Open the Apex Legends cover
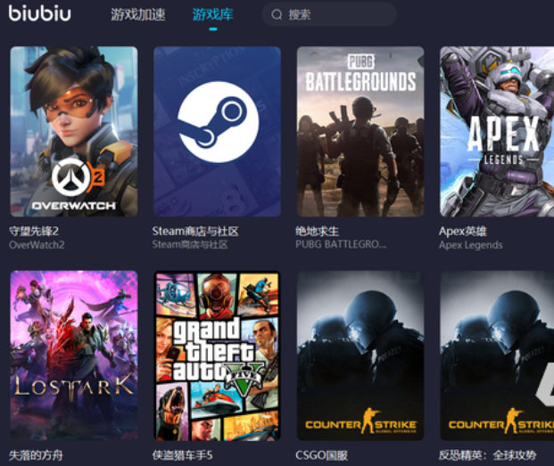Image resolution: width=554 pixels, height=466 pixels. (497, 132)
